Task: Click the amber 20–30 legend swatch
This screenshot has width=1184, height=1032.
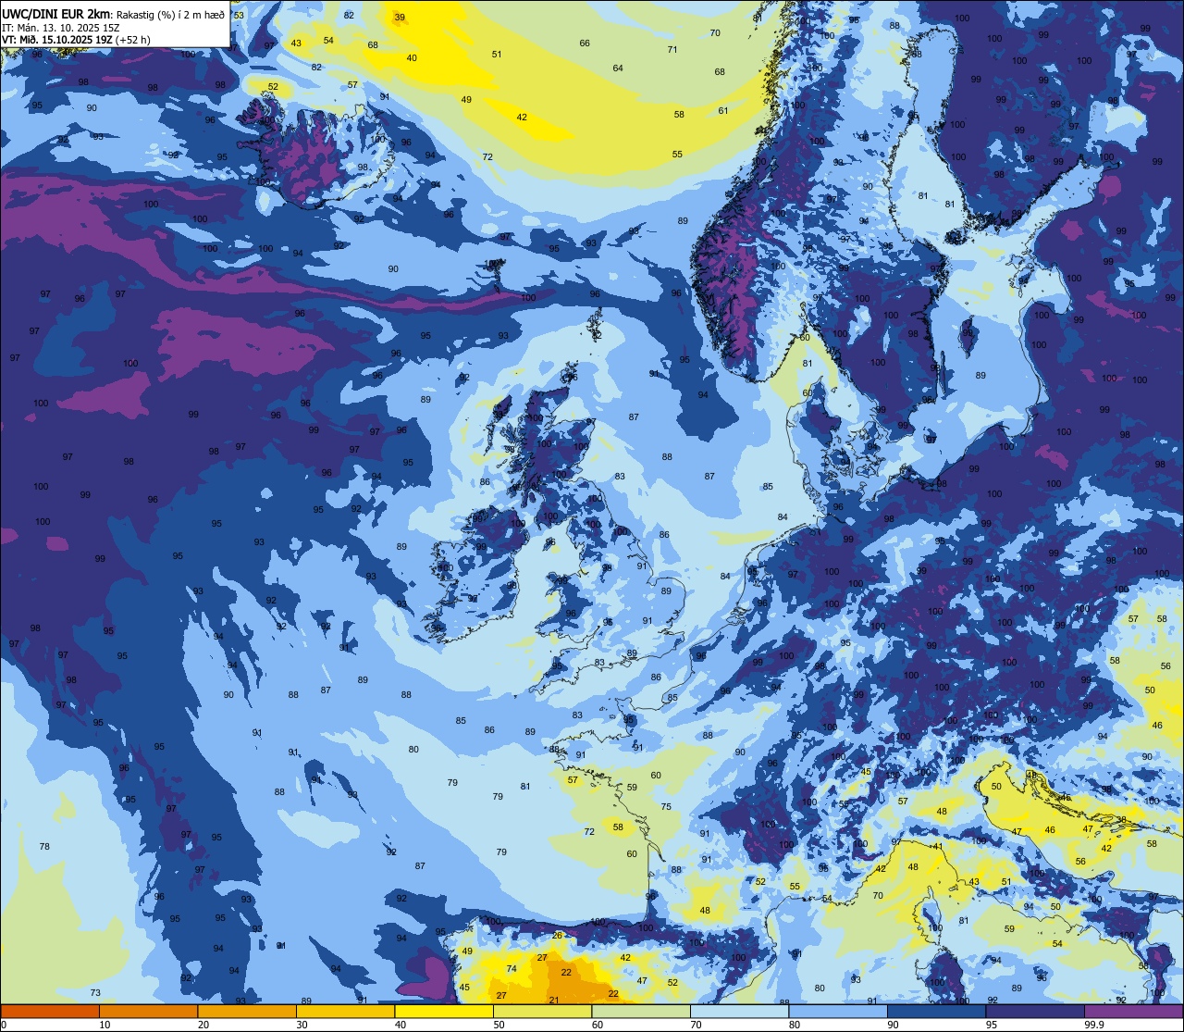Action: pyautogui.click(x=247, y=1011)
